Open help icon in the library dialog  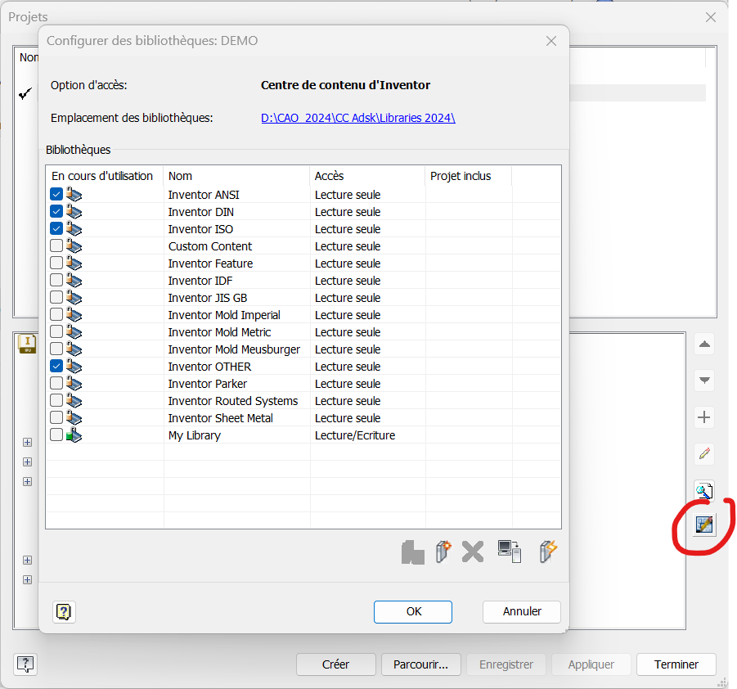[65, 612]
